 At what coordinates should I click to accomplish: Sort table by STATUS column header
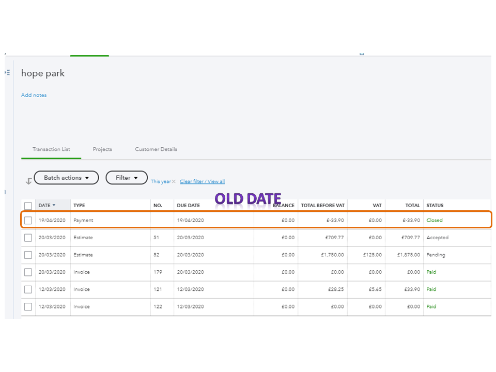click(x=435, y=206)
